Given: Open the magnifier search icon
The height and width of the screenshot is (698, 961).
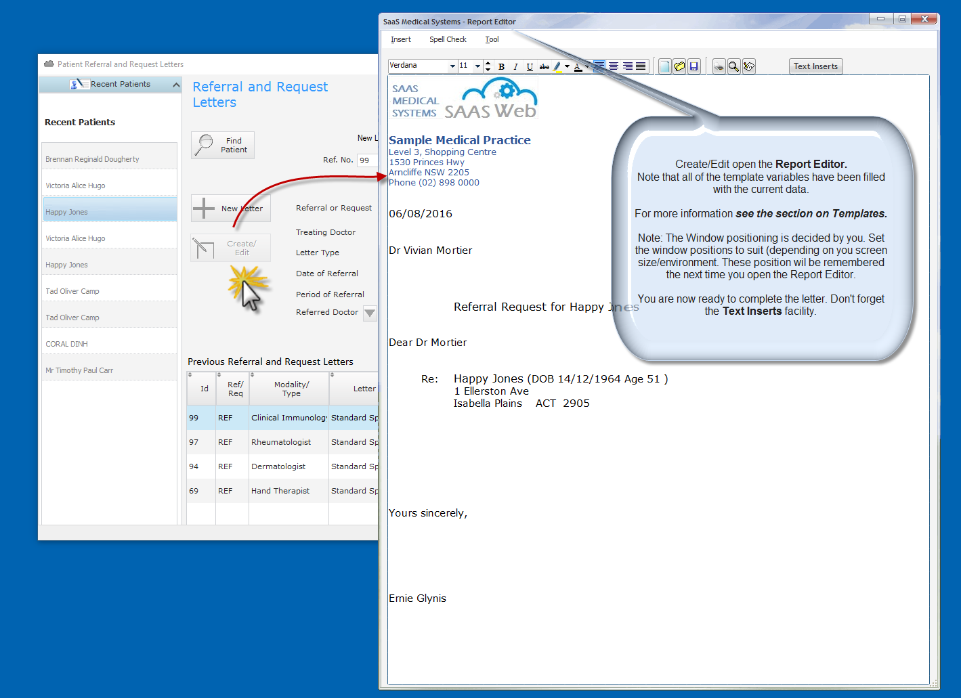Looking at the screenshot, I should [733, 66].
